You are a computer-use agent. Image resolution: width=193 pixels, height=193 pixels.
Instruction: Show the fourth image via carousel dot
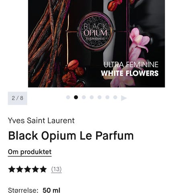[92, 97]
